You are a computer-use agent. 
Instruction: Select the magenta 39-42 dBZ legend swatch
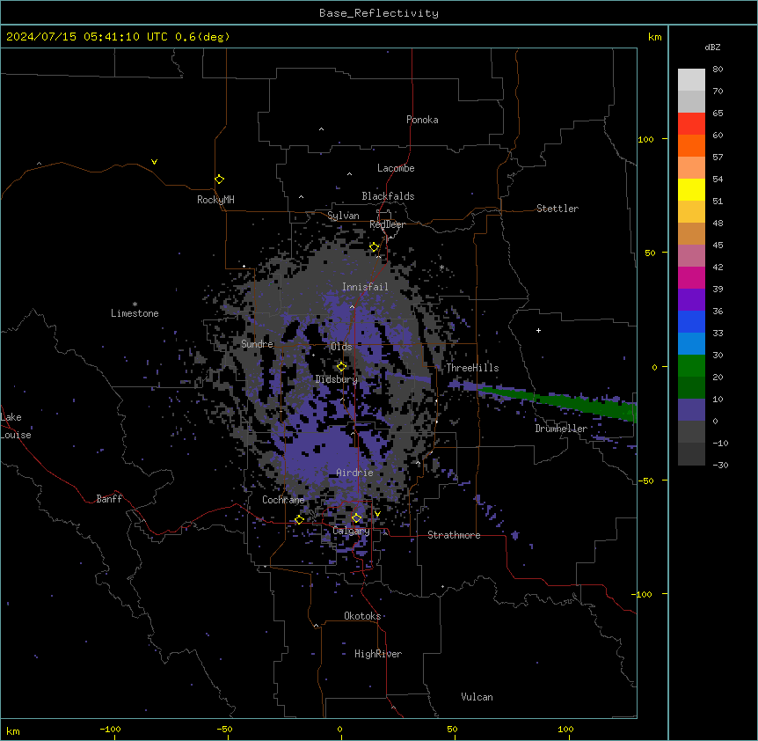(x=691, y=277)
